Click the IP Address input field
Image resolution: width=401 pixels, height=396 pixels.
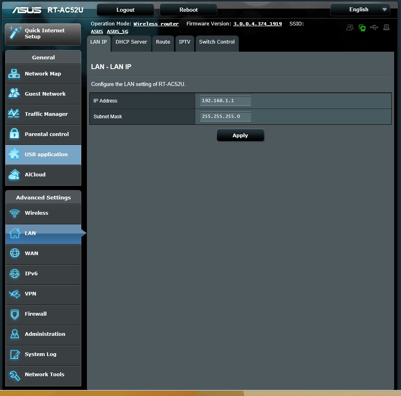point(225,101)
